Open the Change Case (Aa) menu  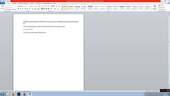point(36,6)
